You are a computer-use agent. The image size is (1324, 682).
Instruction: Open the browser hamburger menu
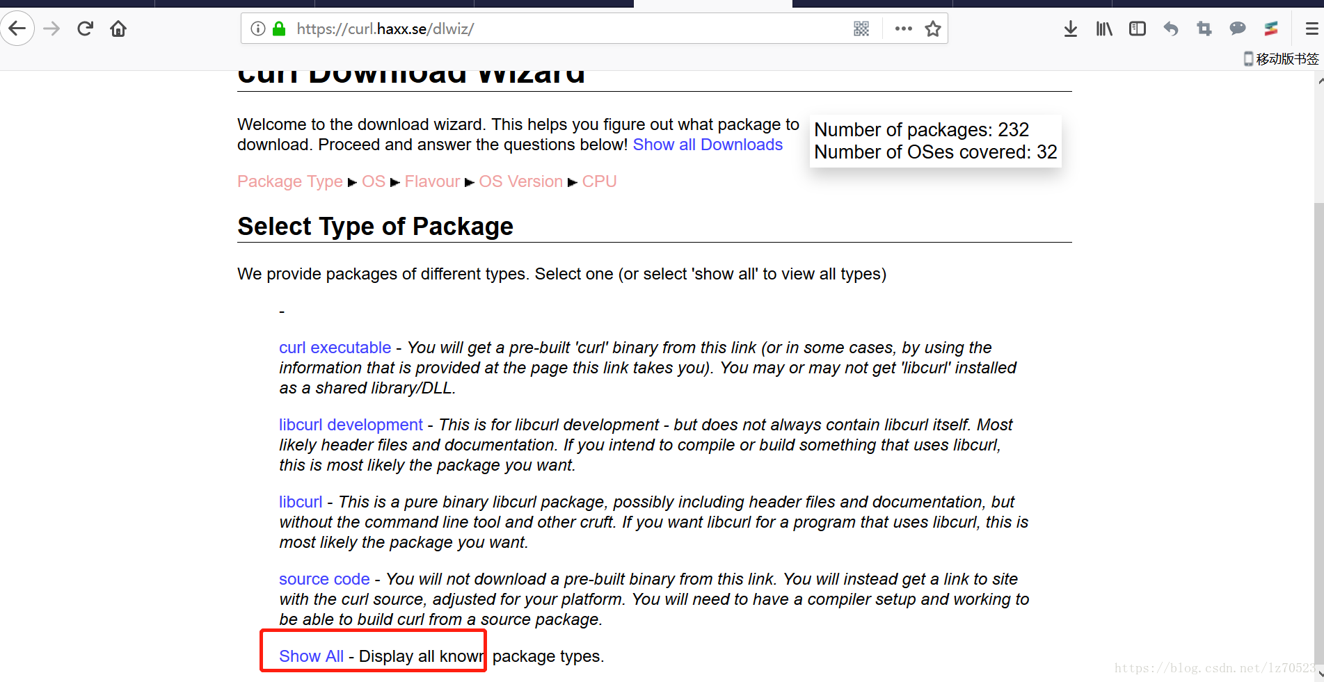click(1311, 29)
